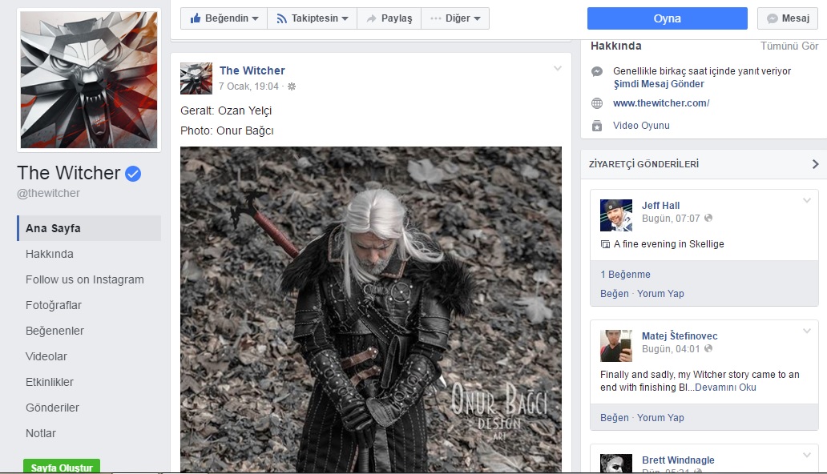Open Brett Windnagle post options chevron
This screenshot has width=827, height=474.
point(807,455)
